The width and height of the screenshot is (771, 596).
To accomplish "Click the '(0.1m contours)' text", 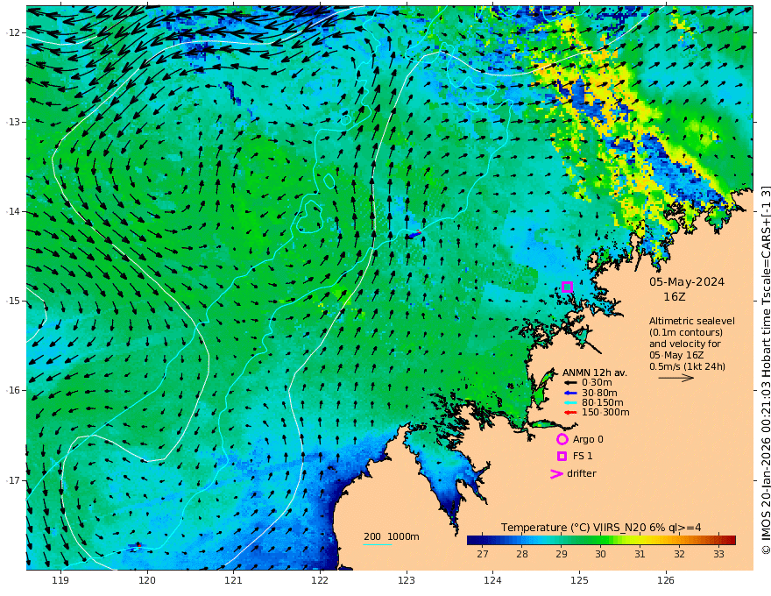I will click(686, 332).
